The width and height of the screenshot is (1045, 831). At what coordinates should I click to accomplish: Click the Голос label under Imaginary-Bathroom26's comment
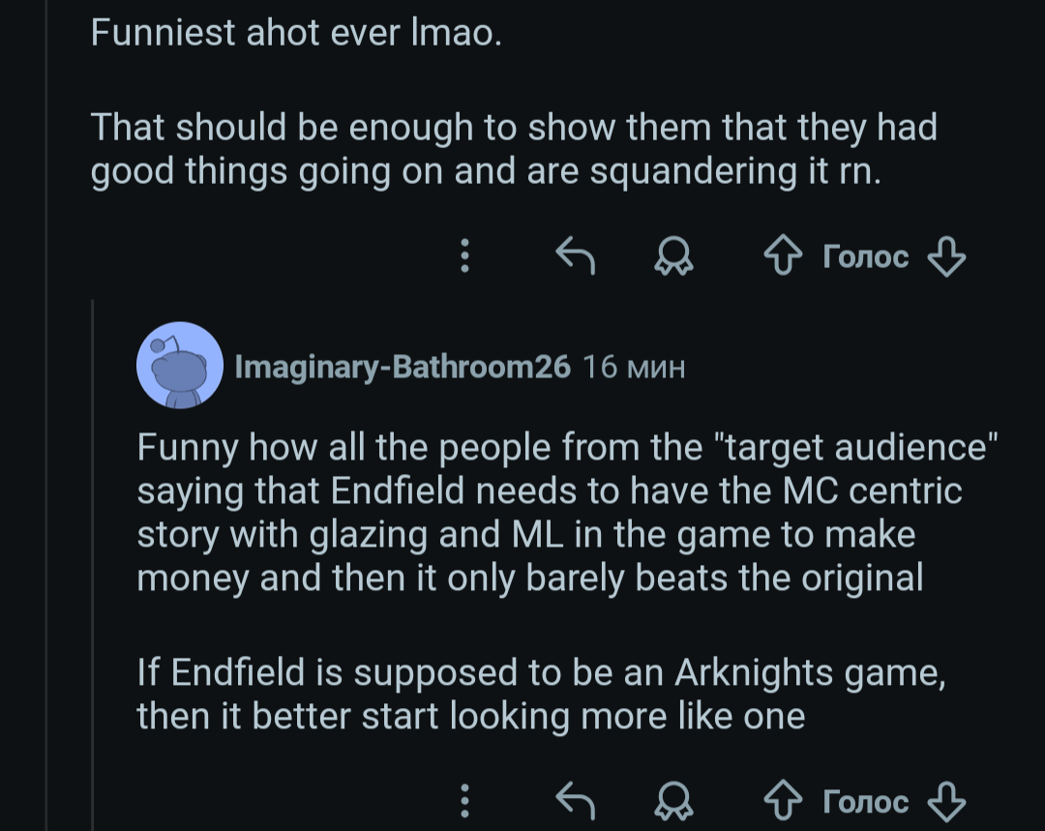tap(865, 802)
